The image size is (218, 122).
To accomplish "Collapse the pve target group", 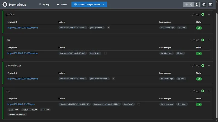I will [209, 91].
